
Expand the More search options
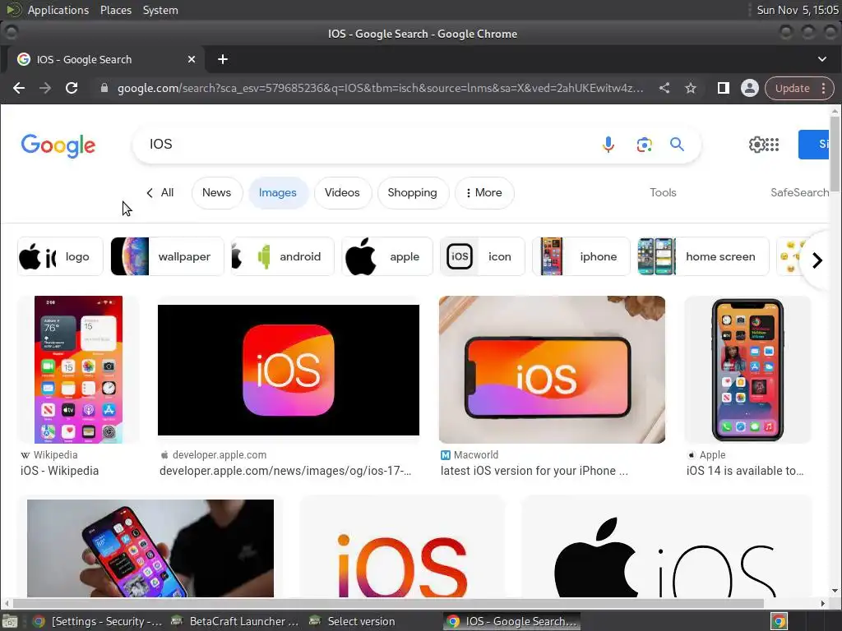click(483, 192)
